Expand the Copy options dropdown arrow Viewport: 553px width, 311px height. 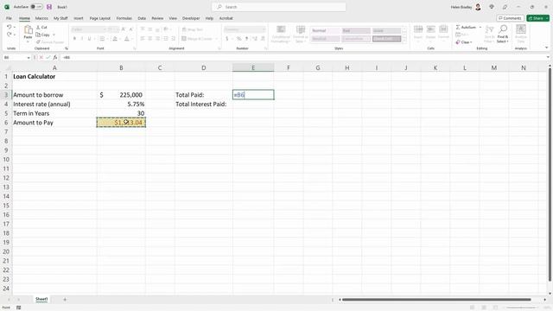(x=54, y=35)
